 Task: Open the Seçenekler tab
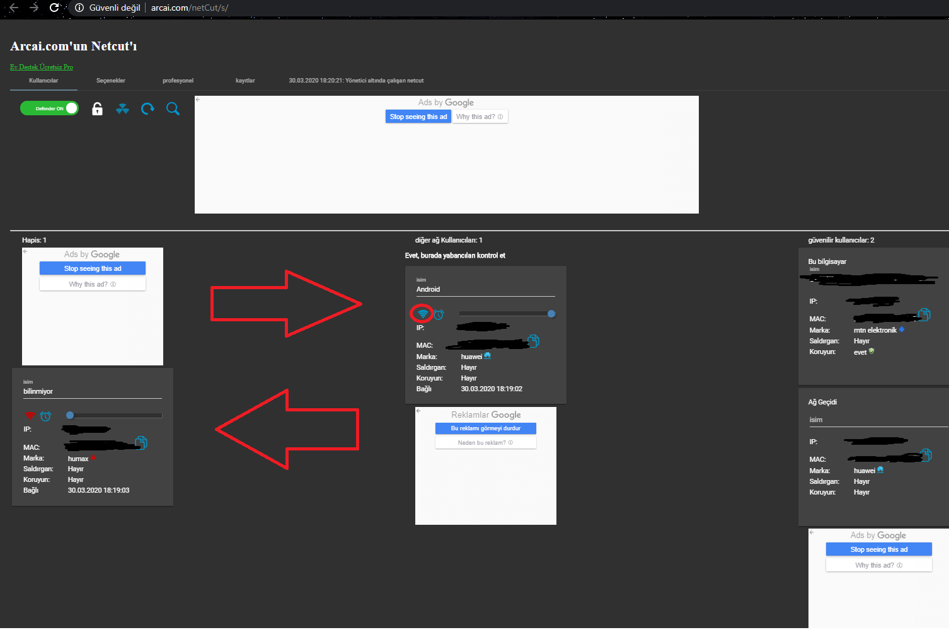pos(111,81)
